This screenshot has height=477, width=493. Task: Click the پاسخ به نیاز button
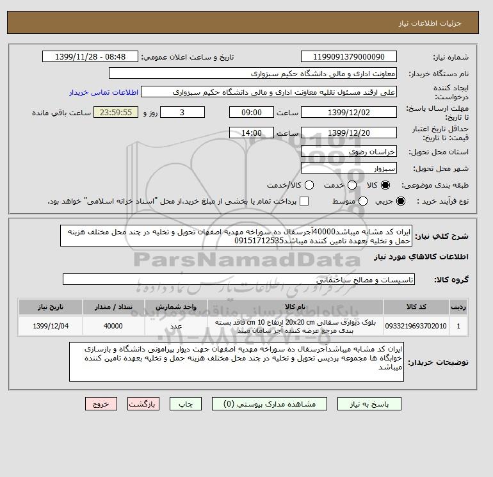pyautogui.click(x=369, y=404)
